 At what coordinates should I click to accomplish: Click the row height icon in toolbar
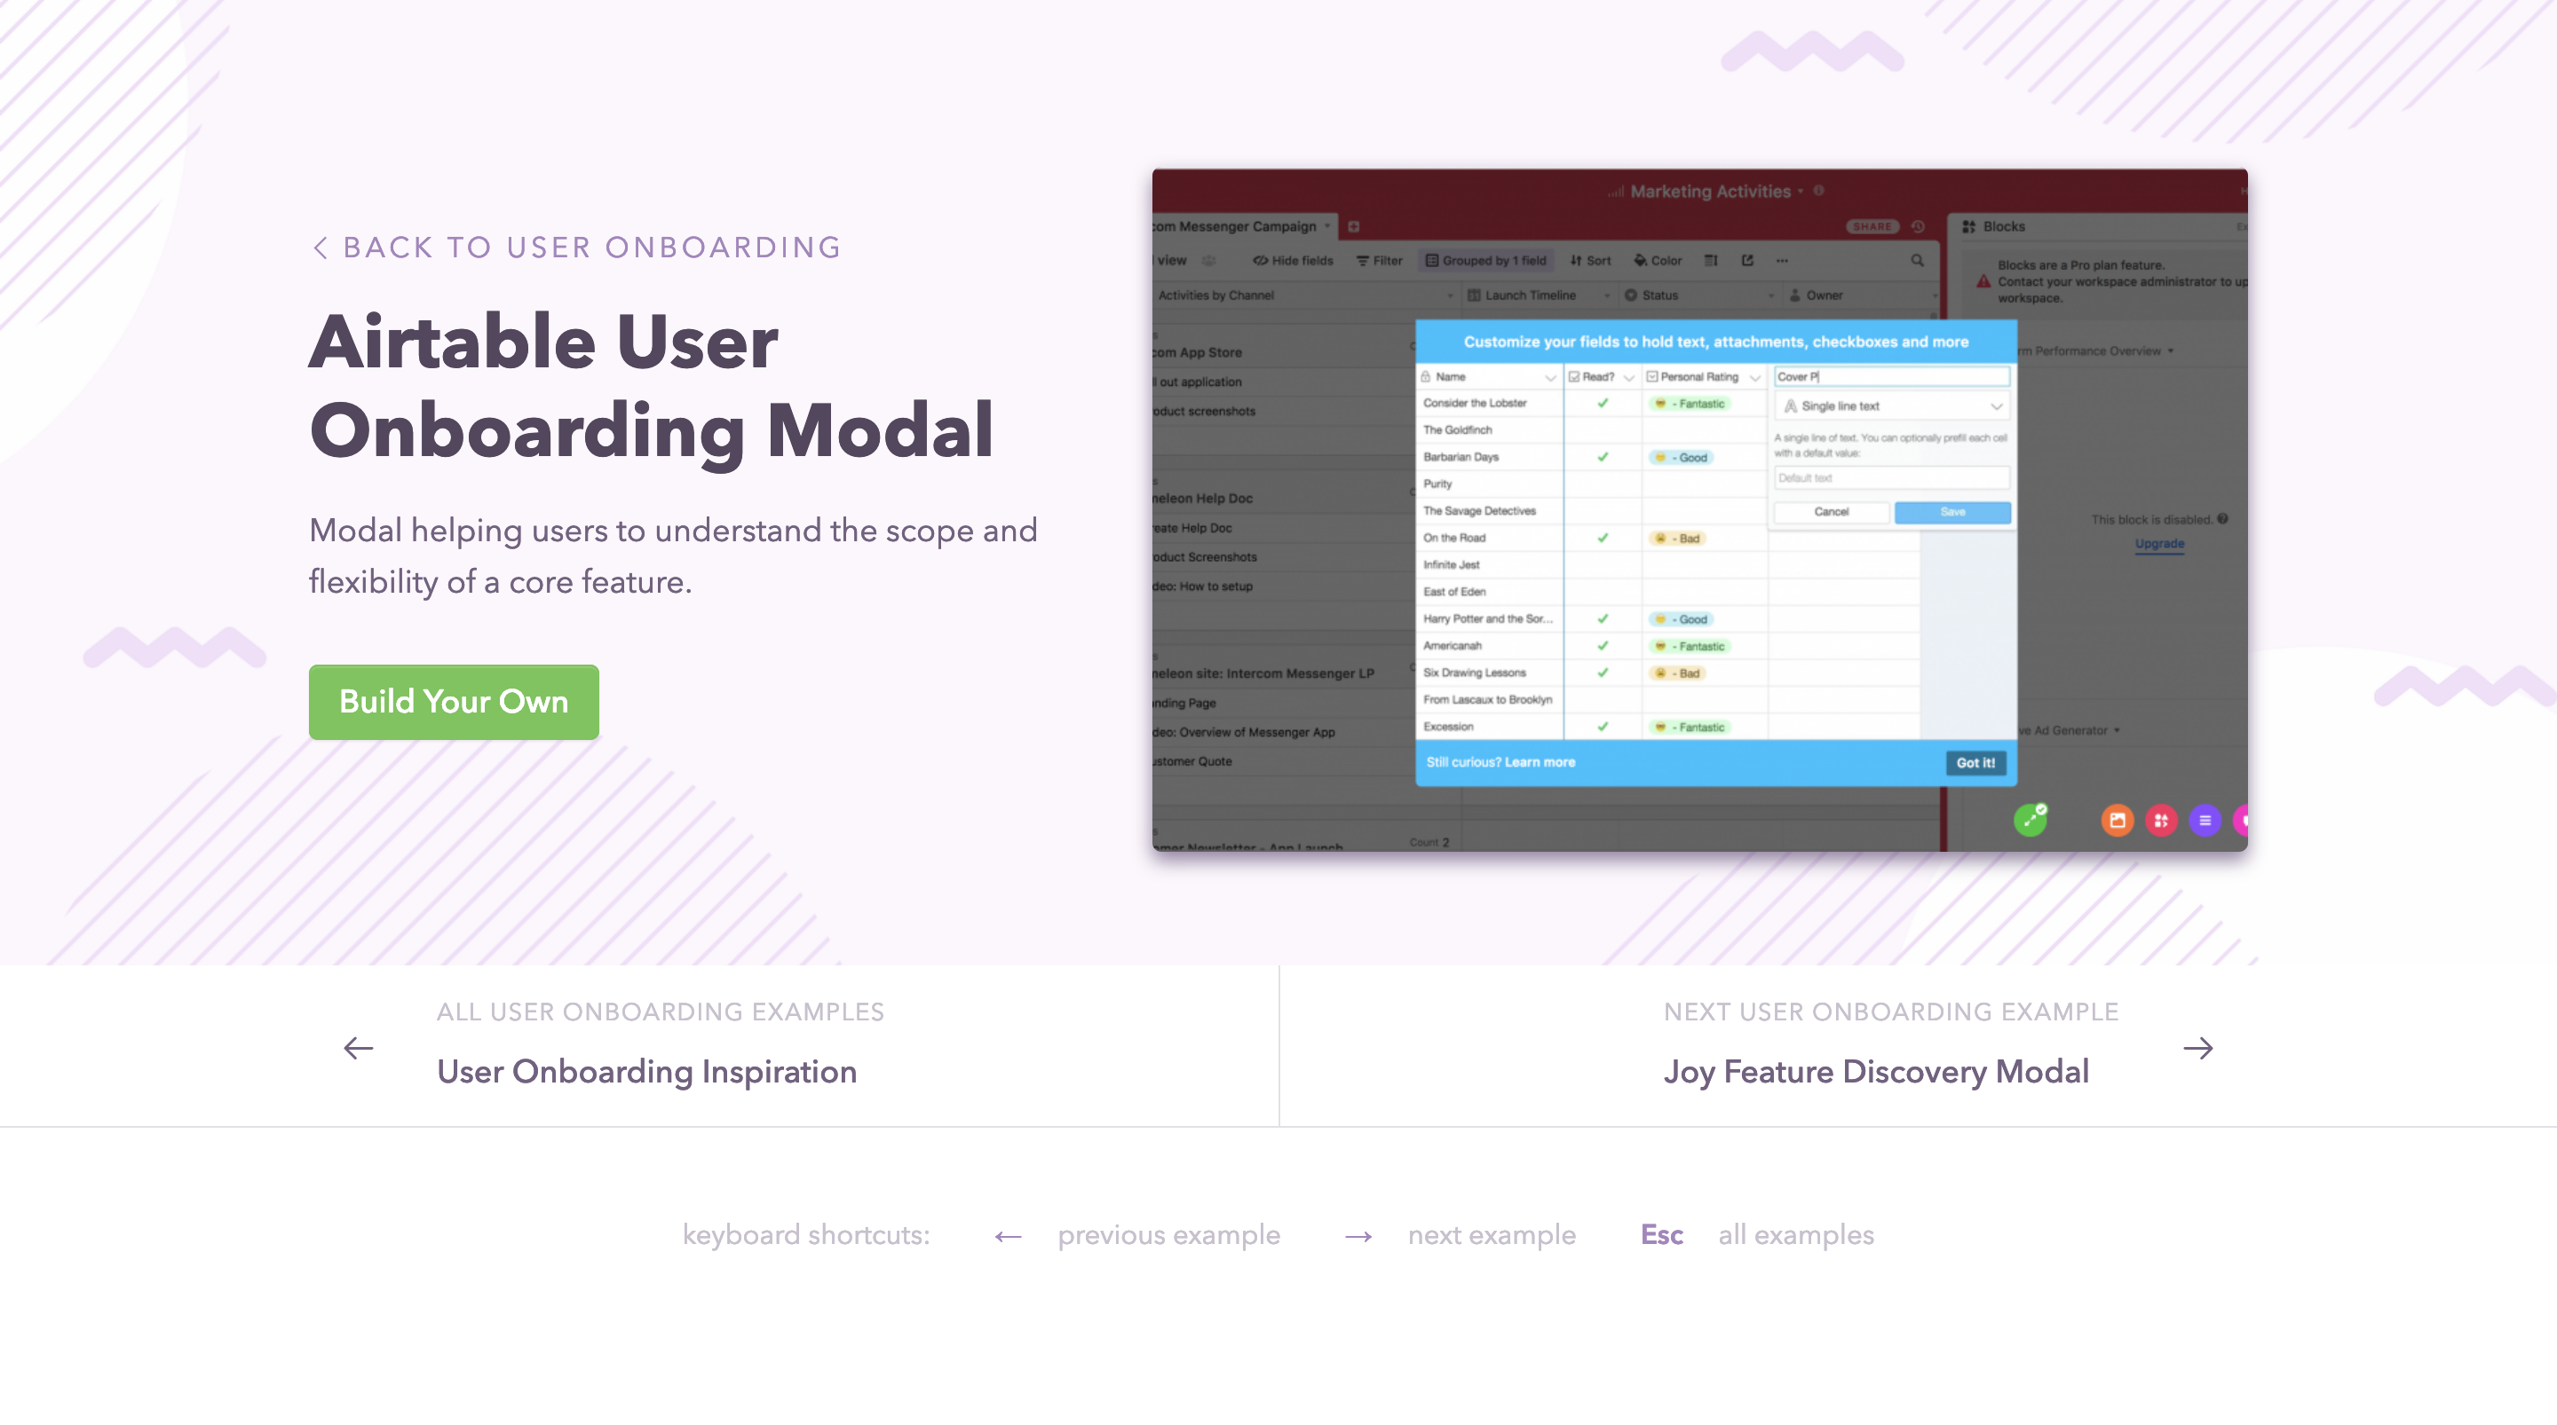[1710, 261]
